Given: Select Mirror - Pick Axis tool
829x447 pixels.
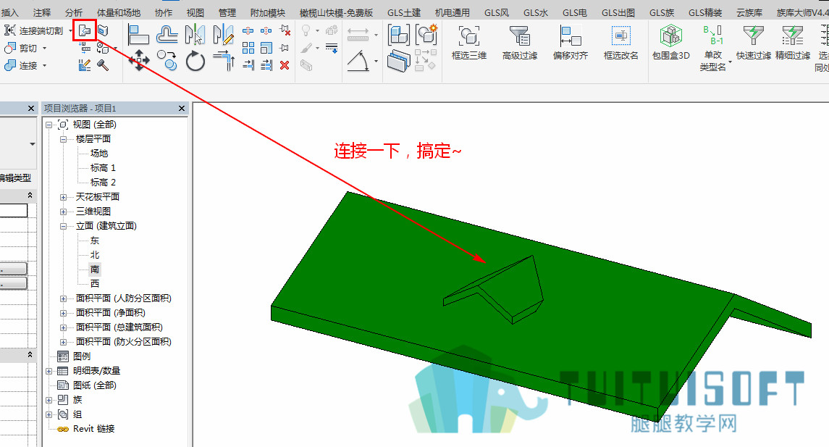Looking at the screenshot, I should [x=195, y=34].
